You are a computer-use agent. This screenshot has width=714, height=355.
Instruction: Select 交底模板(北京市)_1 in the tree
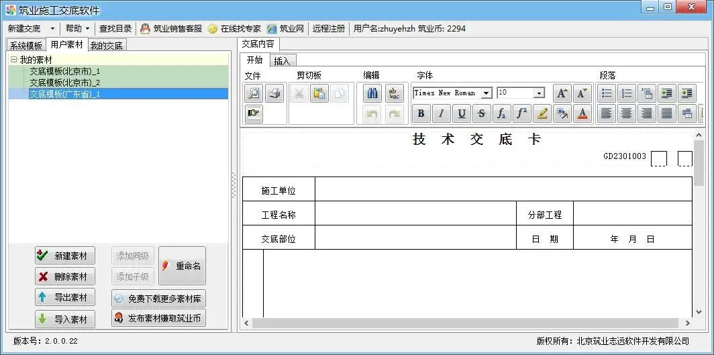[x=64, y=71]
